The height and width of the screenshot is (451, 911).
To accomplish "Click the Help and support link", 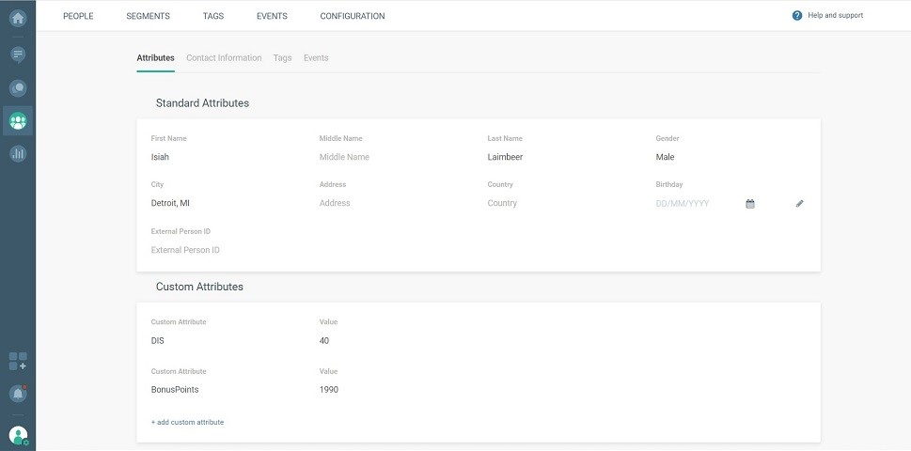I will [x=827, y=16].
